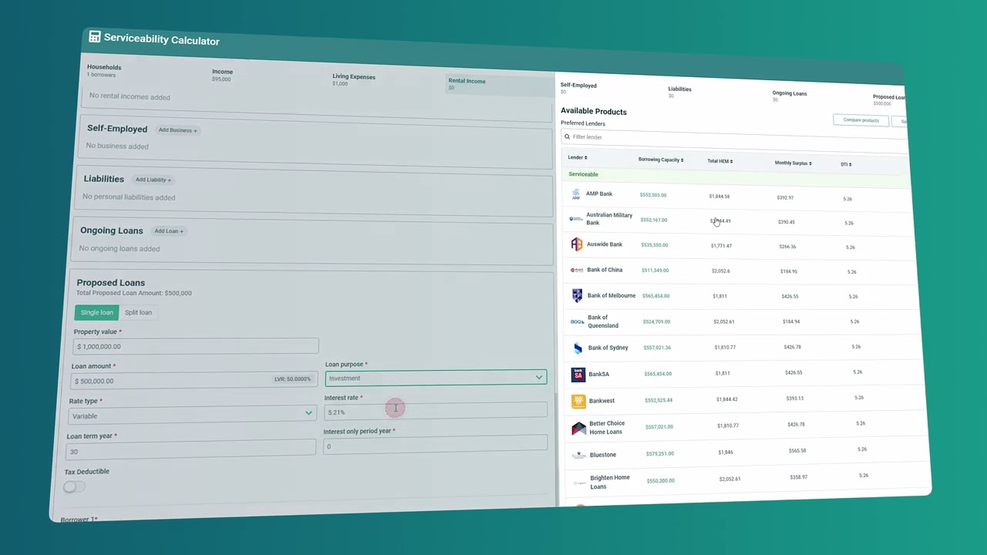The height and width of the screenshot is (555, 987).
Task: Click the Compare products button
Action: tap(861, 120)
